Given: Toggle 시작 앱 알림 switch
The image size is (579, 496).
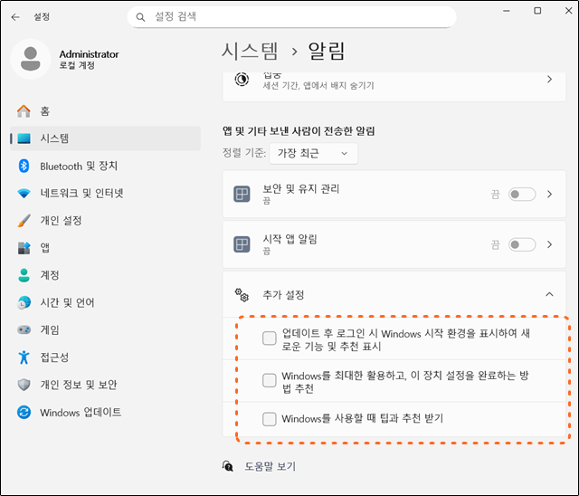Looking at the screenshot, I should 522,244.
